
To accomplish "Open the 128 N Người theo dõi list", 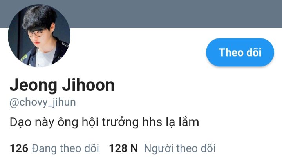I will [x=162, y=148].
